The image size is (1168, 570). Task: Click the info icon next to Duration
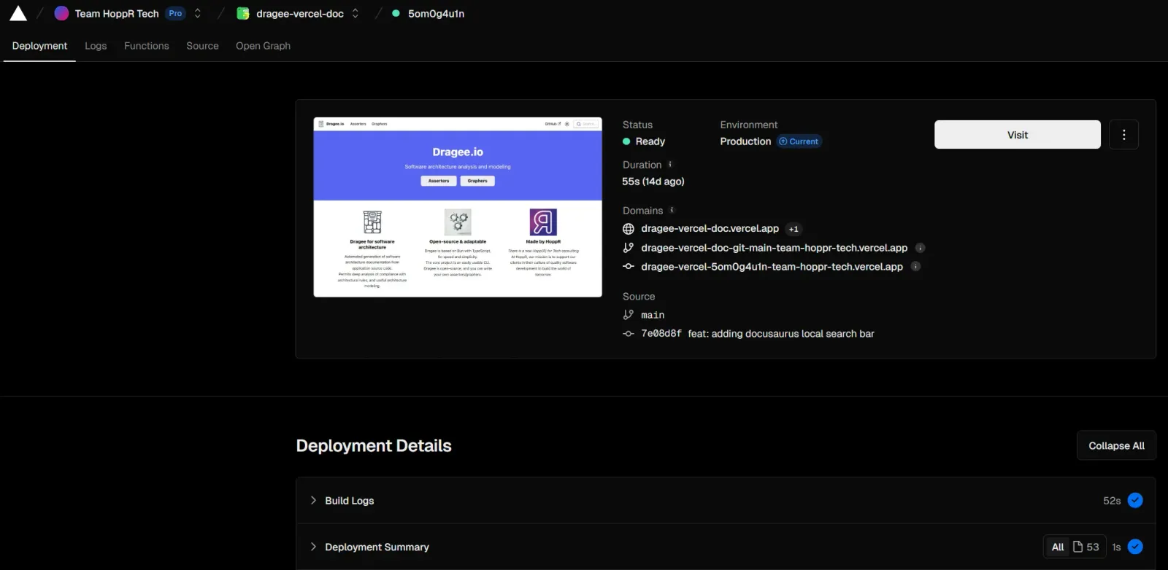pos(670,165)
